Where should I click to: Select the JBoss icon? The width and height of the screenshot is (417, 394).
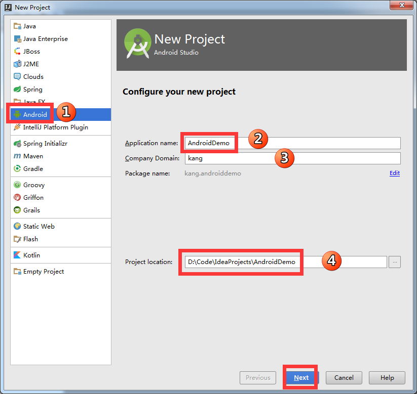[17, 51]
